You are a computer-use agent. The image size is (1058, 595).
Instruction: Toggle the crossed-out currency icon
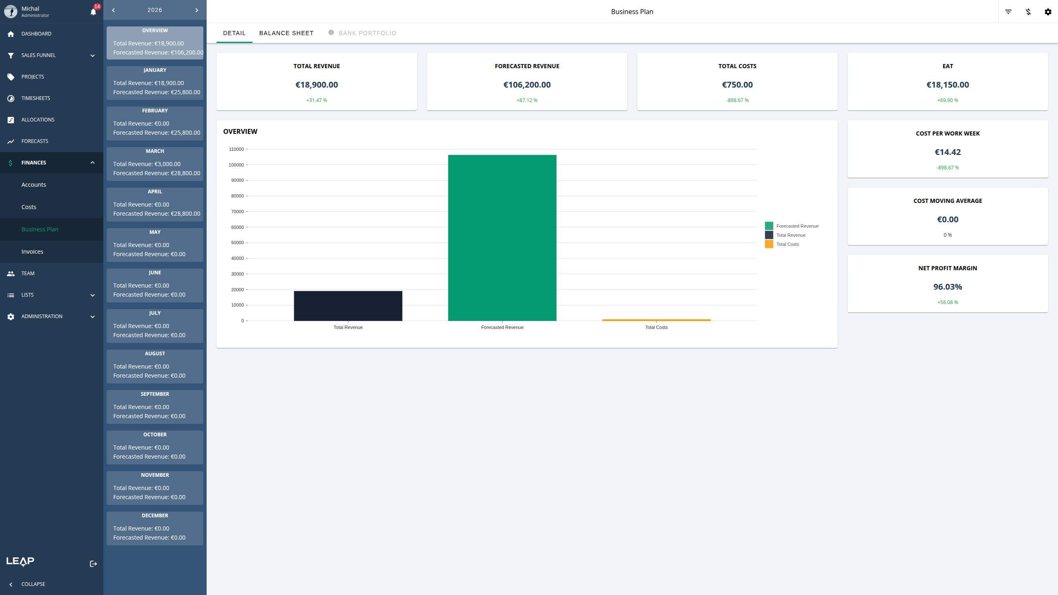(x=1028, y=12)
